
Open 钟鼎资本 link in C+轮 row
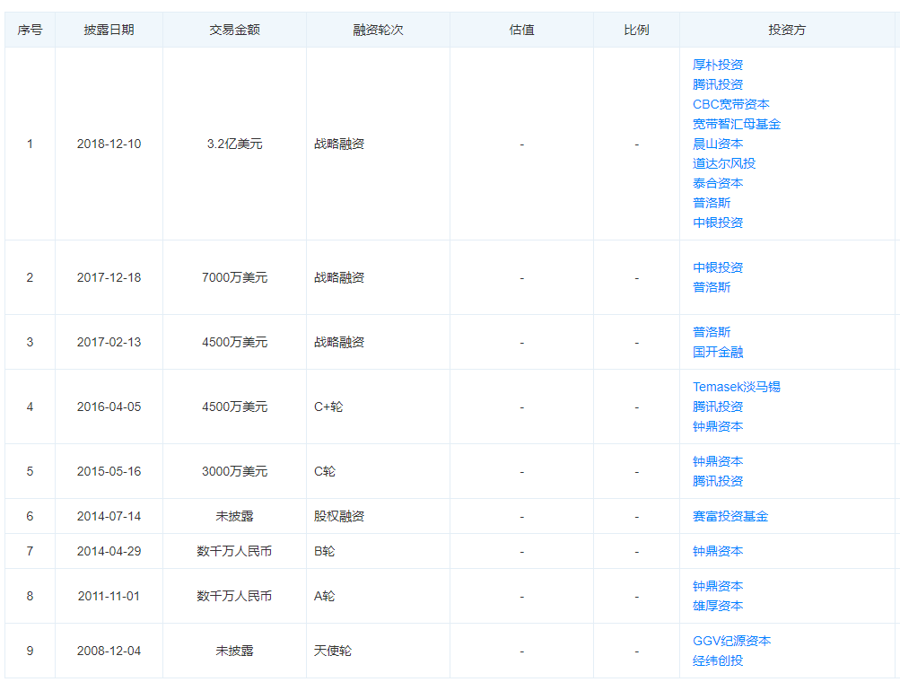(x=718, y=426)
